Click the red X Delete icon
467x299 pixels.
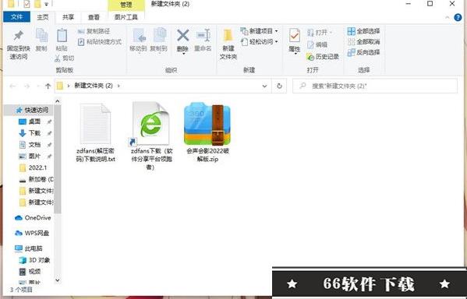click(x=183, y=35)
